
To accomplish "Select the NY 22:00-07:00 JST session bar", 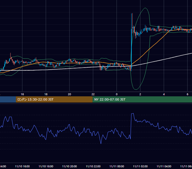I will pyautogui.click(x=142, y=99).
